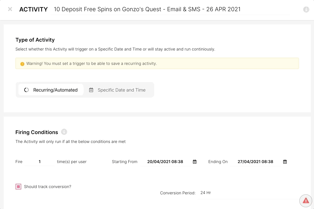Click the Should track conversion label
Viewport: 314px width, 209px height.
[47, 187]
